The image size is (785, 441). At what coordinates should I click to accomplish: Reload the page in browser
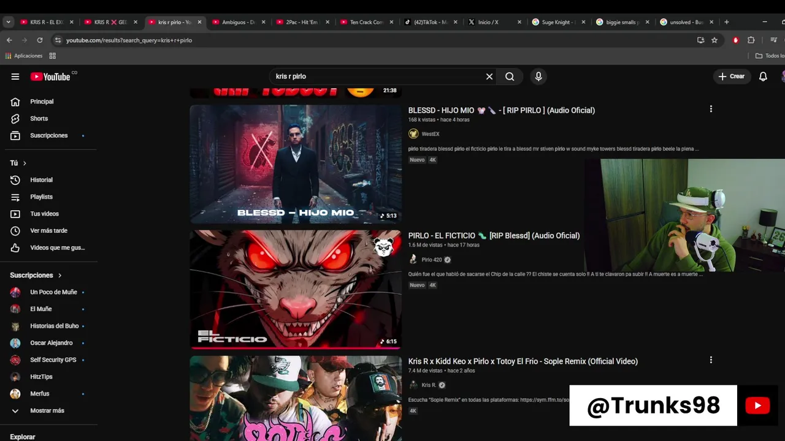(x=40, y=40)
